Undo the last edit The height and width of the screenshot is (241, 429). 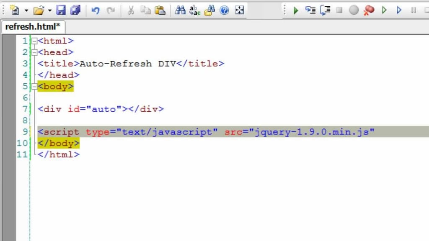tap(96, 10)
